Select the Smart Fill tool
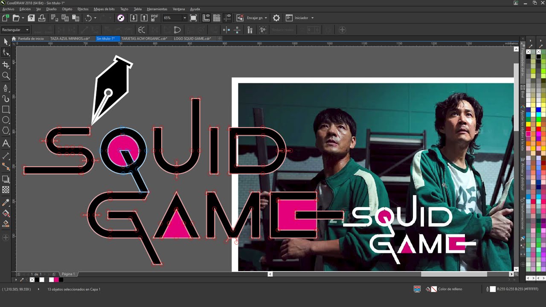The width and height of the screenshot is (546, 307). 6,223
